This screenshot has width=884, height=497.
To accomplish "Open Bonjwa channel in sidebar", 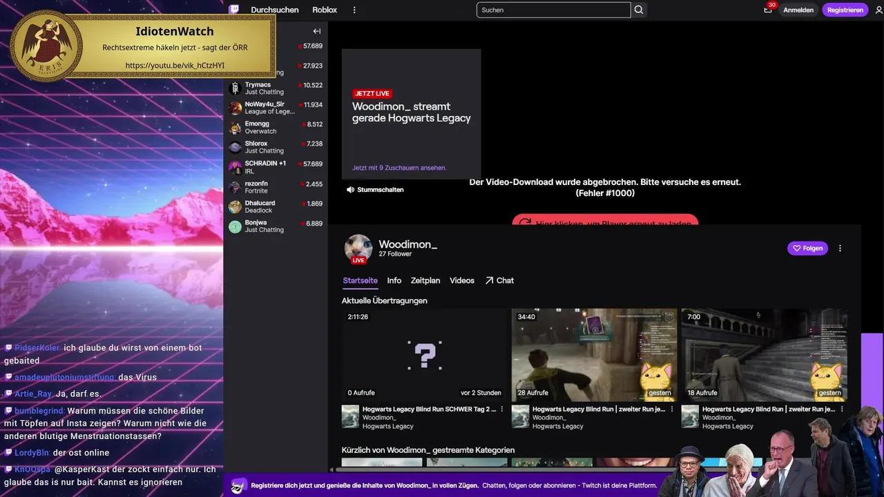I will 276,226.
